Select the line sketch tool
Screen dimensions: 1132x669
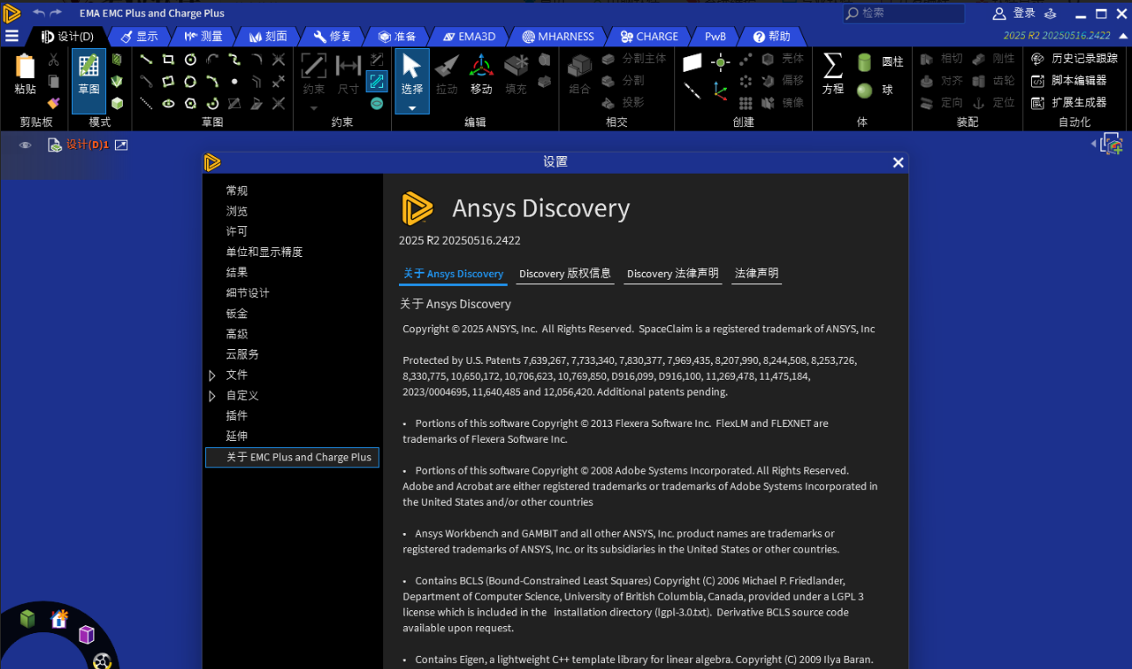tap(146, 60)
